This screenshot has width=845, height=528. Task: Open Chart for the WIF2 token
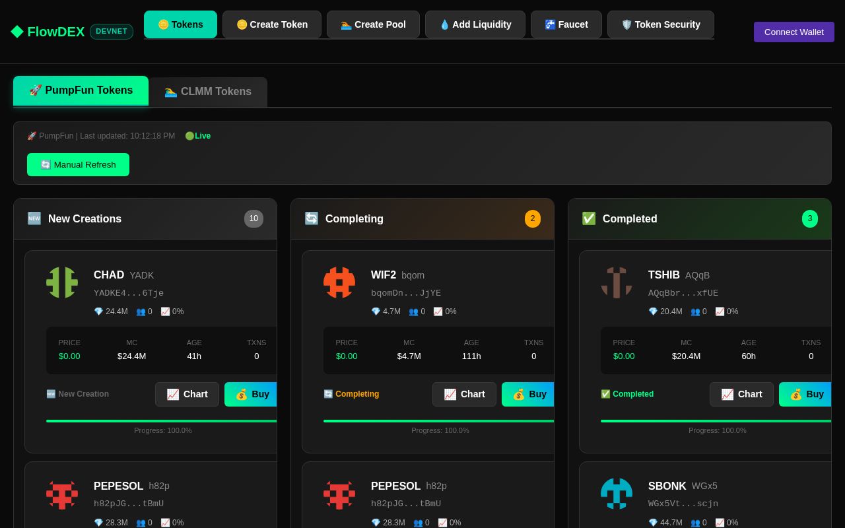(x=464, y=394)
